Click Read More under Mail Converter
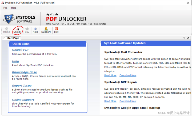Viewport: 192px width, 116px height. [x=110, y=75]
